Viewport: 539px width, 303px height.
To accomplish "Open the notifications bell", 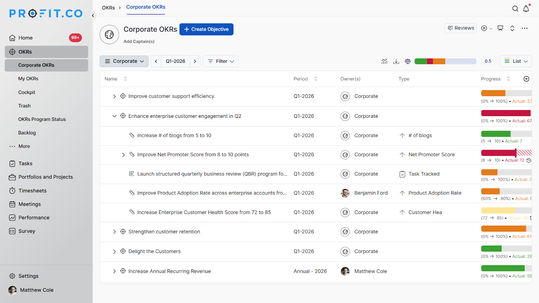I will coord(526,9).
